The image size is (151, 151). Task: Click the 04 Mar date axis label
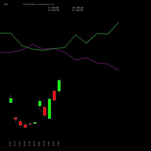(x=29, y=144)
